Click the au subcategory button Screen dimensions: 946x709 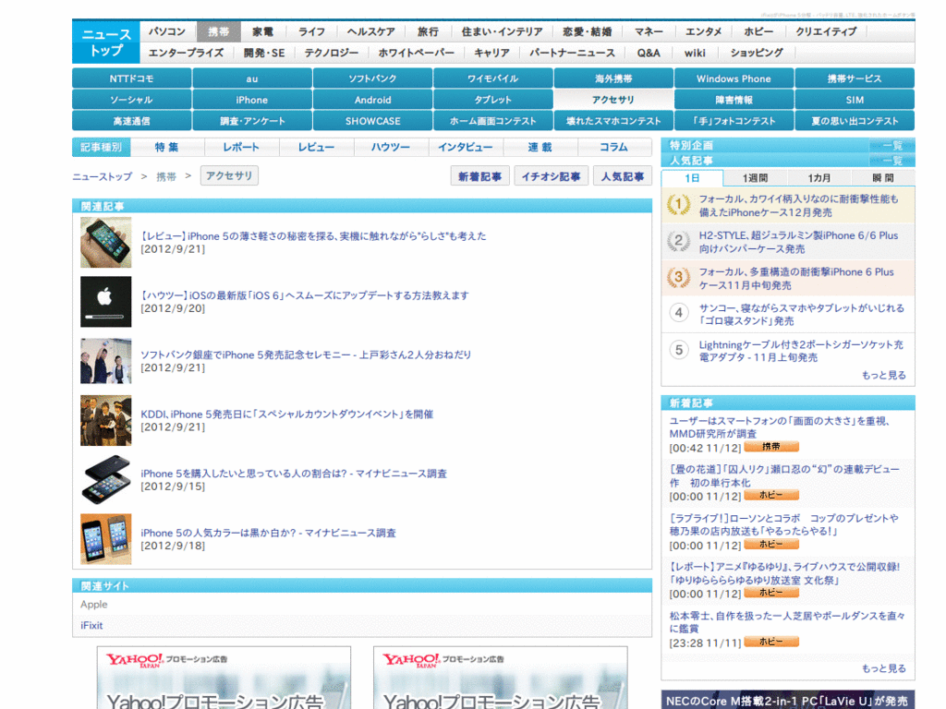click(252, 78)
